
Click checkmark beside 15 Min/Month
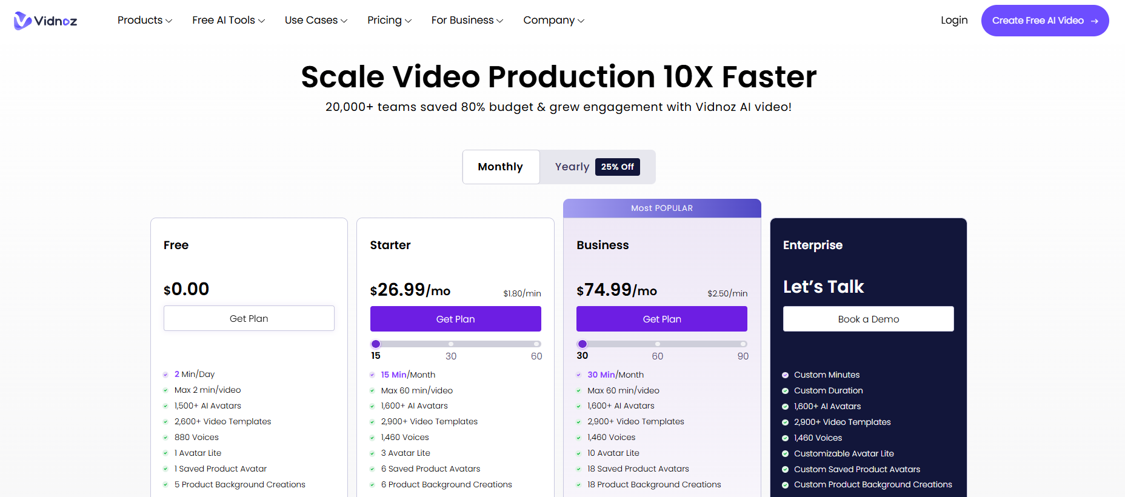point(372,375)
